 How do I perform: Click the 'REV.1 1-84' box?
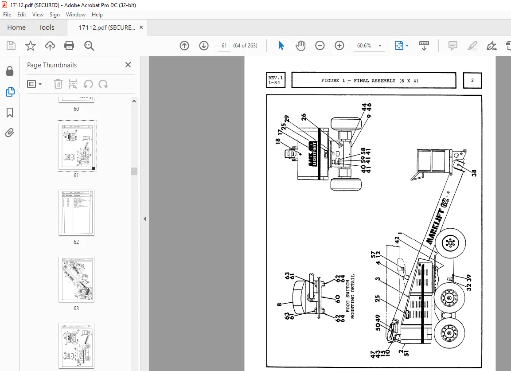[x=276, y=80]
